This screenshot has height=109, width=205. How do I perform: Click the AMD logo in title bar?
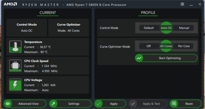tap(10, 4)
